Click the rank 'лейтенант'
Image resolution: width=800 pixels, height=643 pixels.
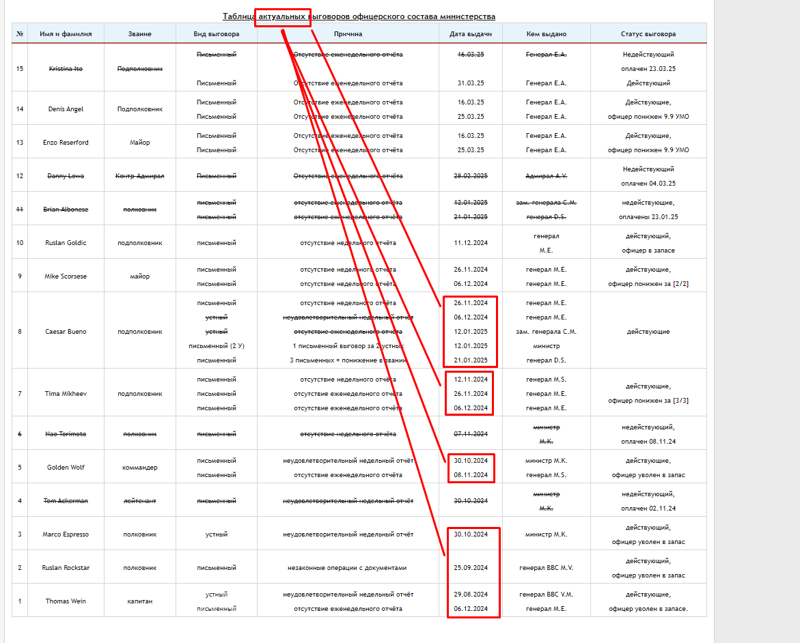(140, 501)
